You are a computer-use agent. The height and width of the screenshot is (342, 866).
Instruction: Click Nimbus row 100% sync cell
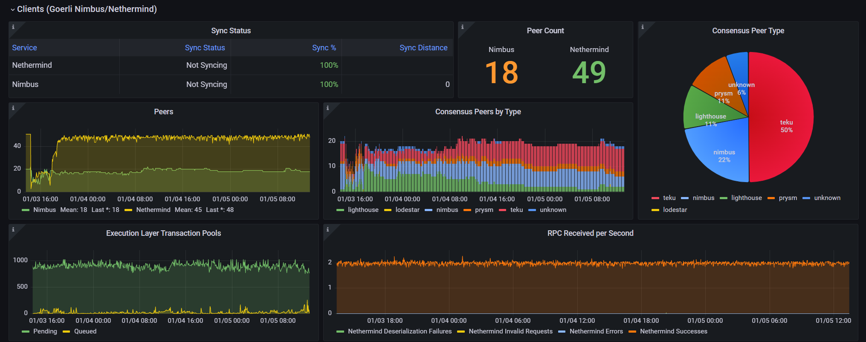(286, 84)
